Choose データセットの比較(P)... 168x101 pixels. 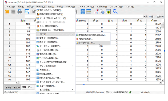click(55, 46)
